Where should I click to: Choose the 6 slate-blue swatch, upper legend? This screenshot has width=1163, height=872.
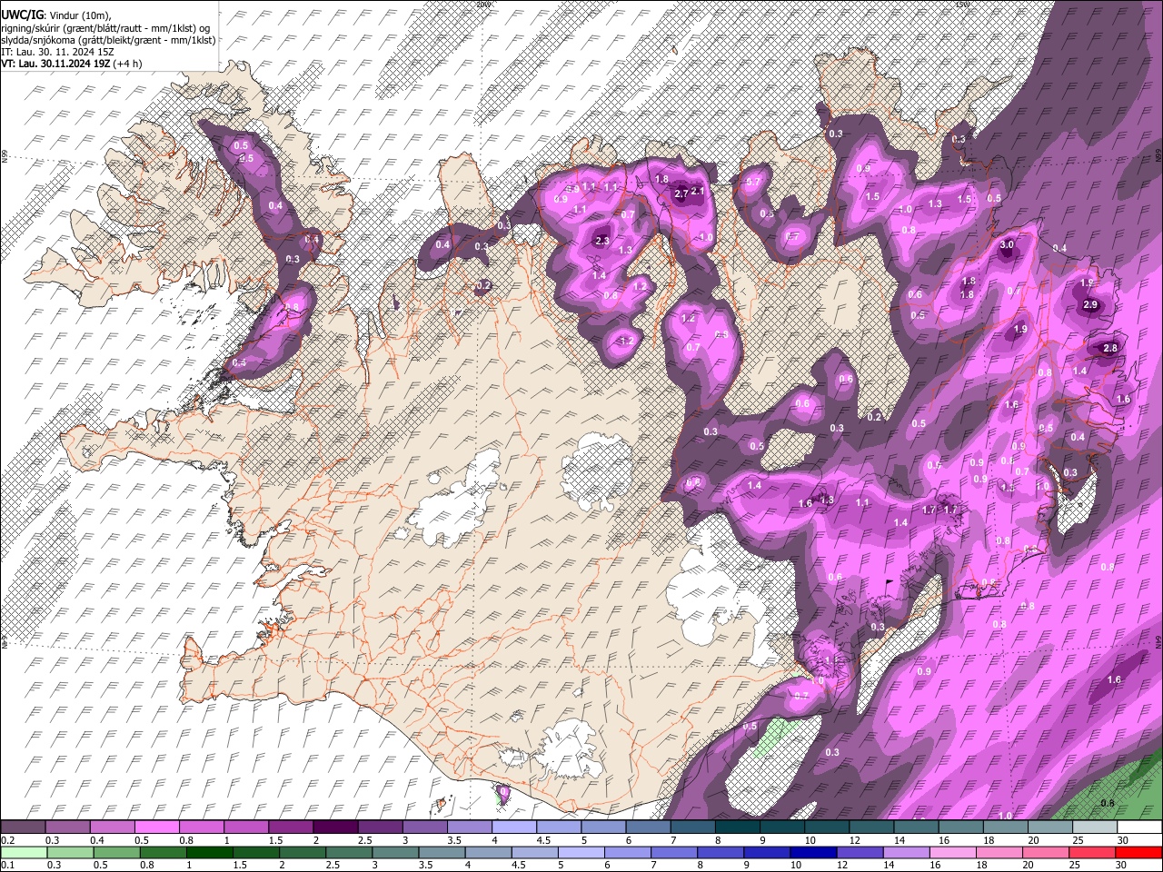pyautogui.click(x=647, y=827)
